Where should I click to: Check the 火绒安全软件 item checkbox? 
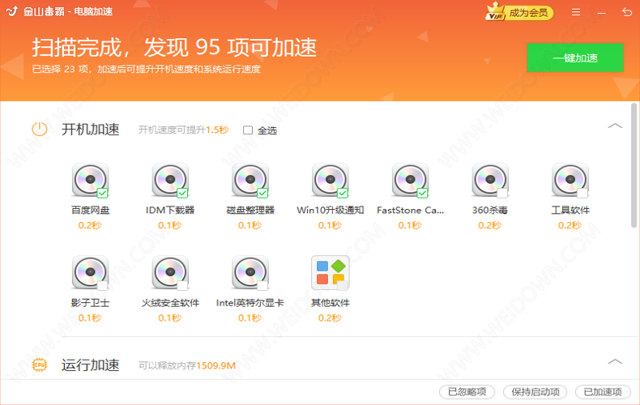[182, 286]
